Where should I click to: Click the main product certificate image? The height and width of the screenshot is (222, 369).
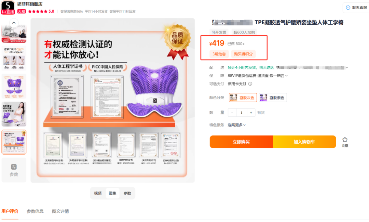point(112,100)
